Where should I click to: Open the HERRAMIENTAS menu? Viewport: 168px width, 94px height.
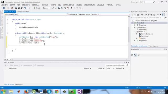69,5
